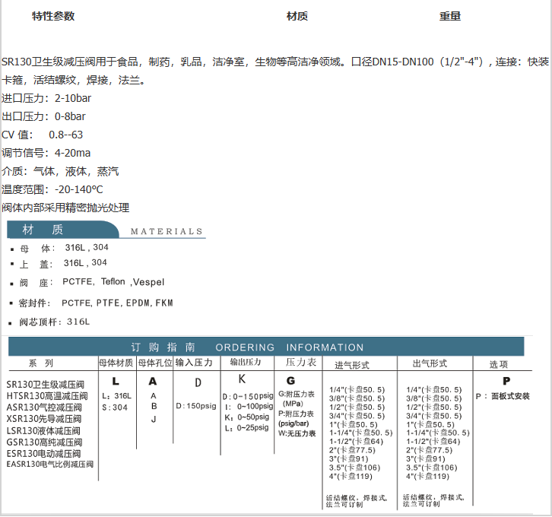This screenshot has height=517, width=552.
Task: Click GSR130高纯减压阀 in the series list
Action: click(44, 442)
